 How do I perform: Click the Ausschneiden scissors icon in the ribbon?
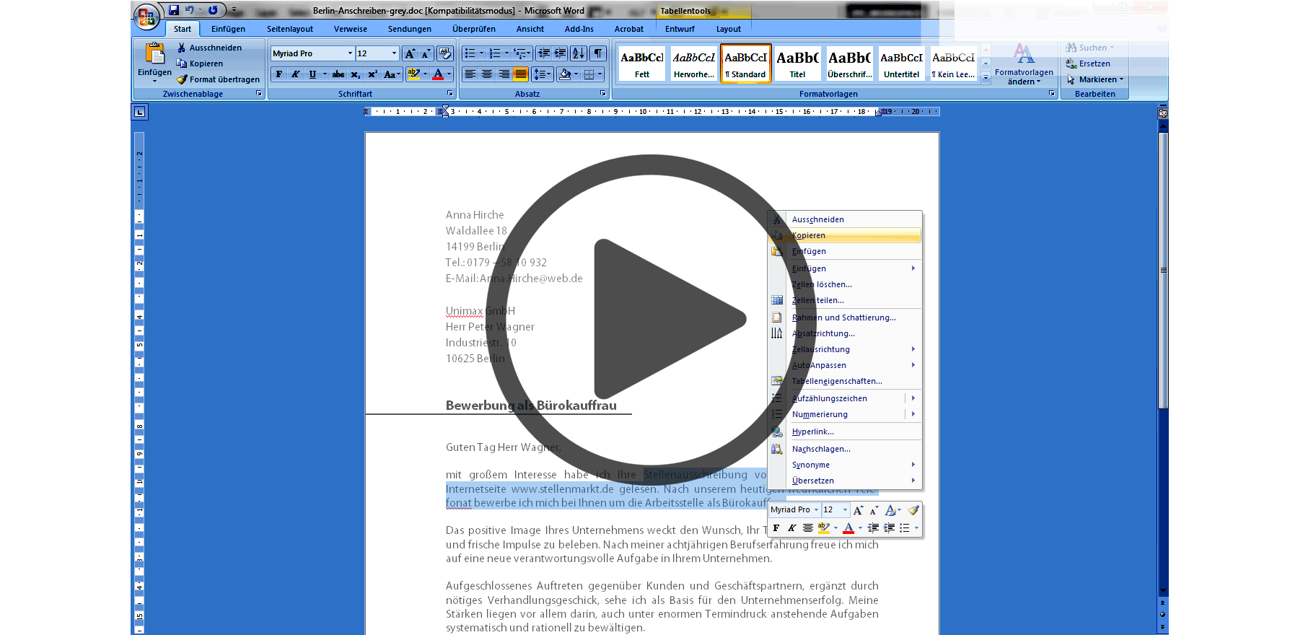tap(182, 48)
